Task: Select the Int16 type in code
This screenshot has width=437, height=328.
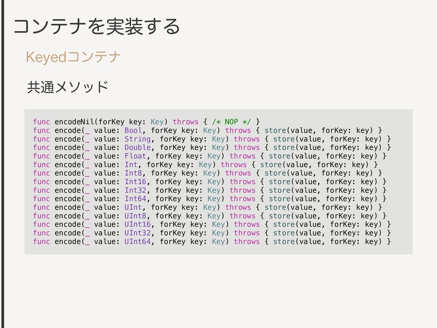Action: click(x=135, y=182)
